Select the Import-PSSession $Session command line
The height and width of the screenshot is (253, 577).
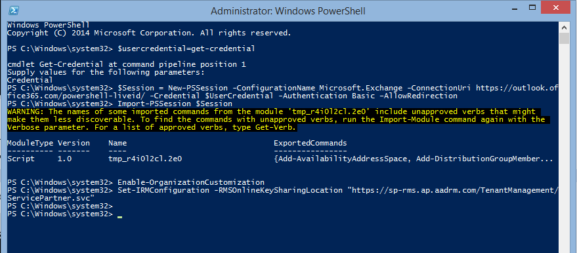click(175, 104)
